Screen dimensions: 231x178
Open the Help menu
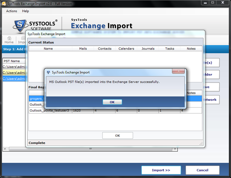click(x=25, y=11)
